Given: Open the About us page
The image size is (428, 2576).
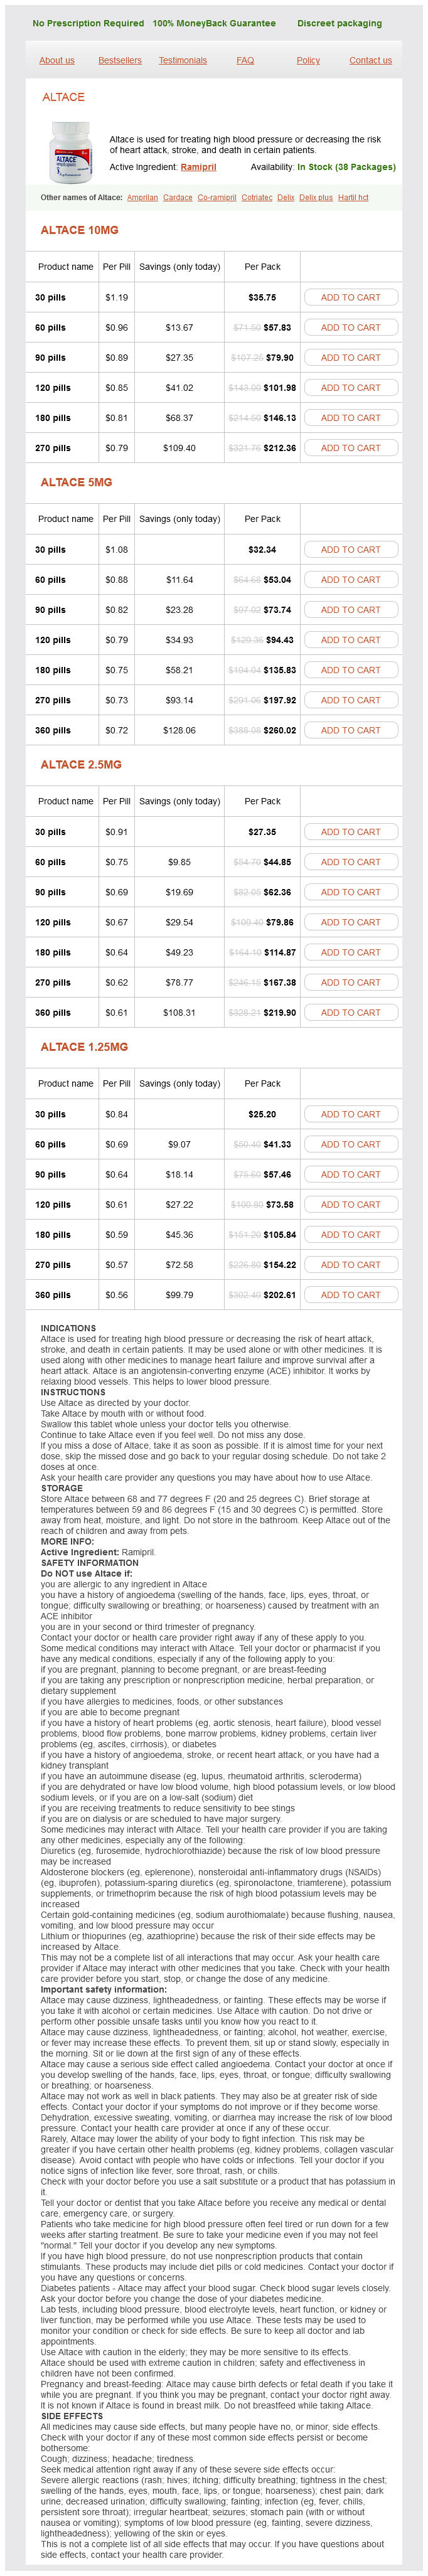Looking at the screenshot, I should tap(57, 61).
